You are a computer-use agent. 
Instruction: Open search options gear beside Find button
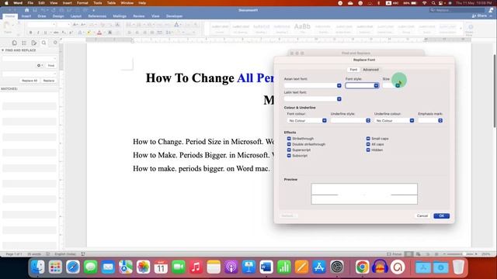[40, 65]
